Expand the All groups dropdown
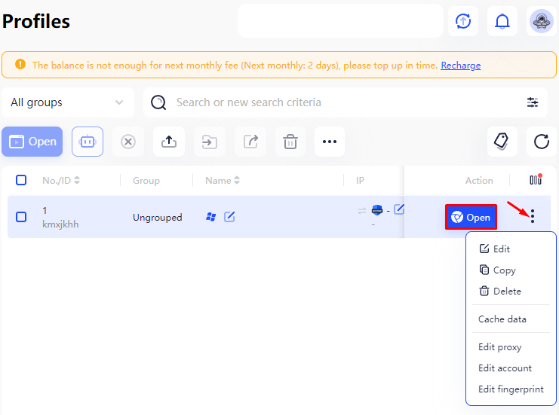Screen dimensions: 559x415 point(68,102)
